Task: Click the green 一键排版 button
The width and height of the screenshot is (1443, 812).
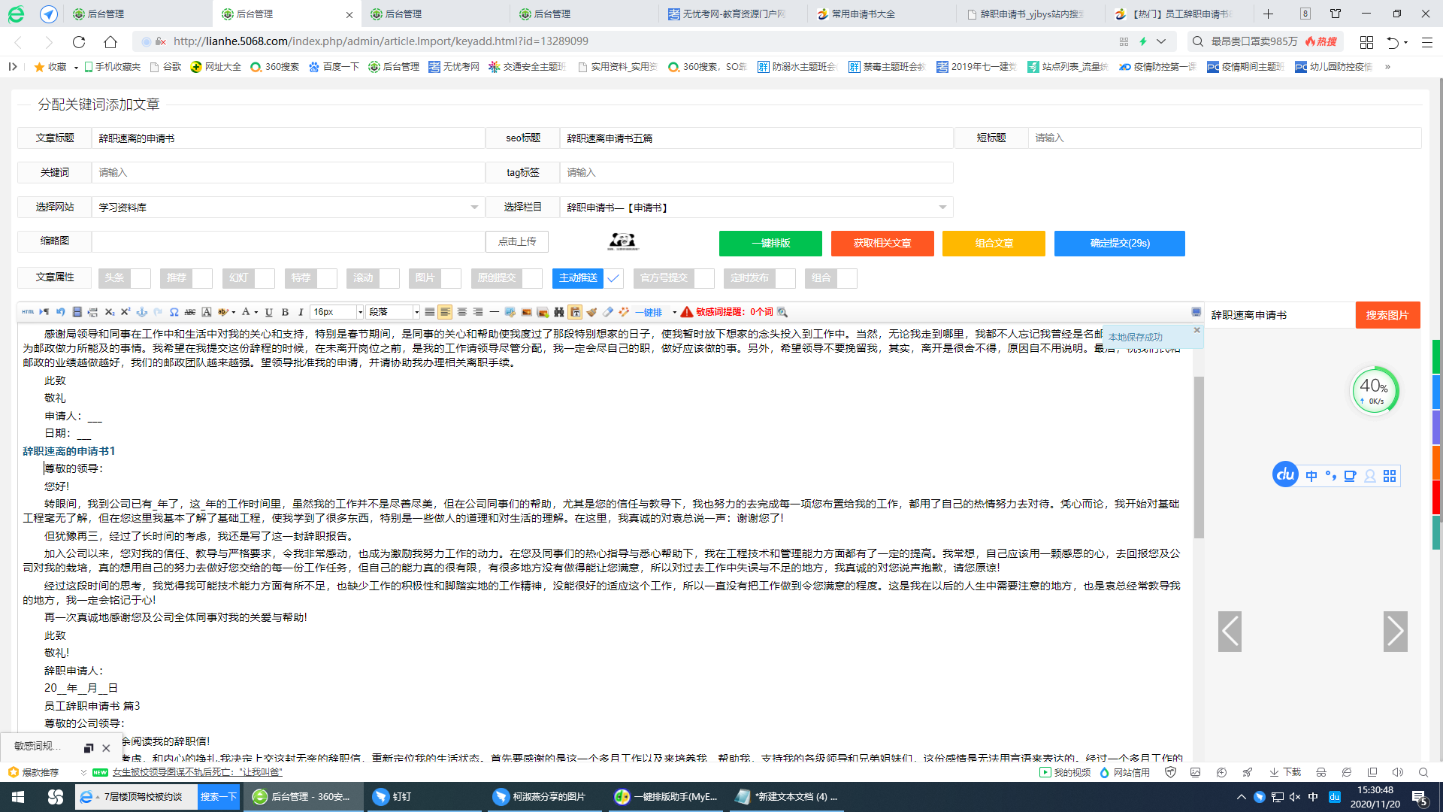Action: [770, 244]
